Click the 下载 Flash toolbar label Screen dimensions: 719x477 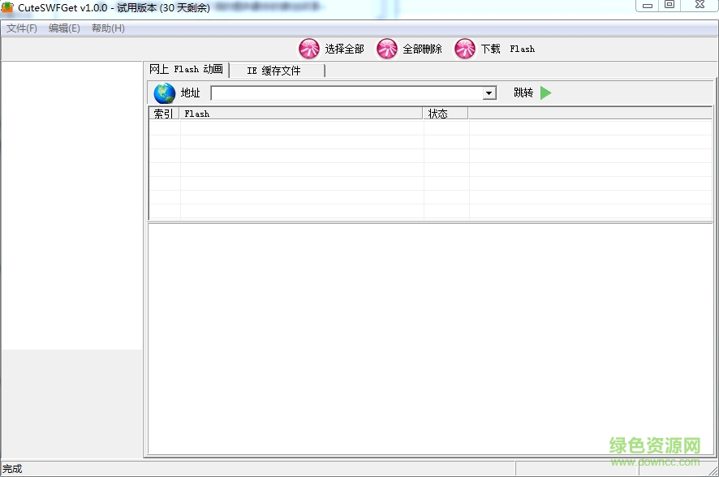tap(505, 49)
